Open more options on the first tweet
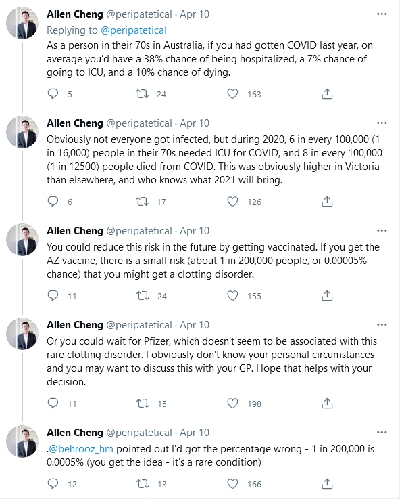Screen dimensions: 404x499 [382, 14]
